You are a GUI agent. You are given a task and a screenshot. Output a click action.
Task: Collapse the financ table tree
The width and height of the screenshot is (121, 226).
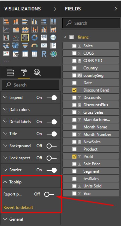coord(65,37)
